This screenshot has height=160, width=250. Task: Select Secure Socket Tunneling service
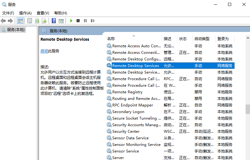pos(170,118)
